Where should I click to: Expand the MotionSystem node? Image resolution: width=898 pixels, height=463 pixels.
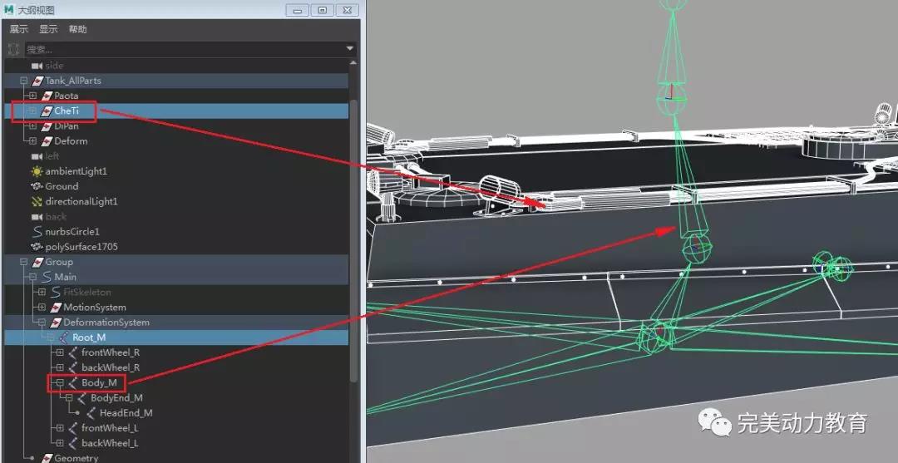[x=42, y=308]
